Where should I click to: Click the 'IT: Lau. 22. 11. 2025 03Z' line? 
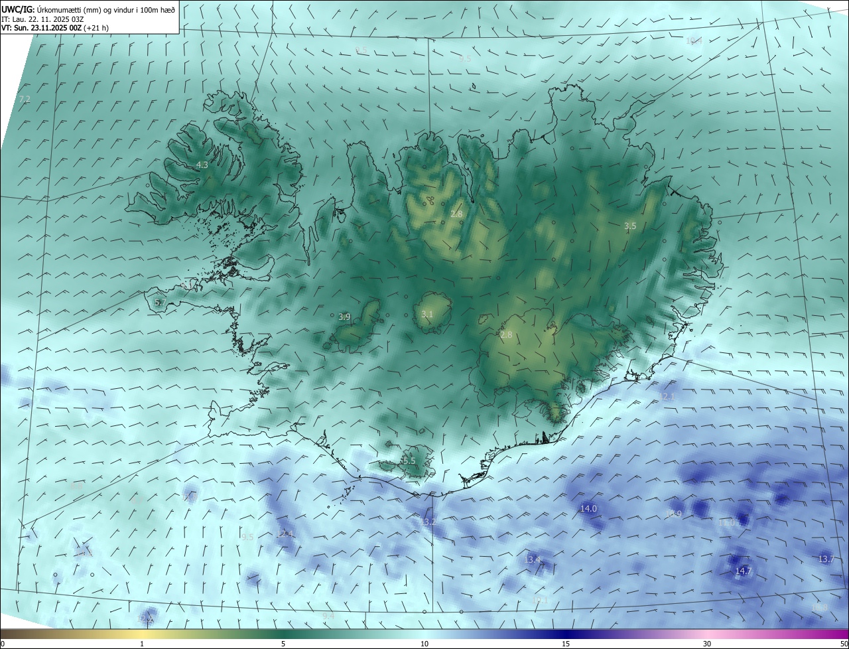tap(42, 19)
